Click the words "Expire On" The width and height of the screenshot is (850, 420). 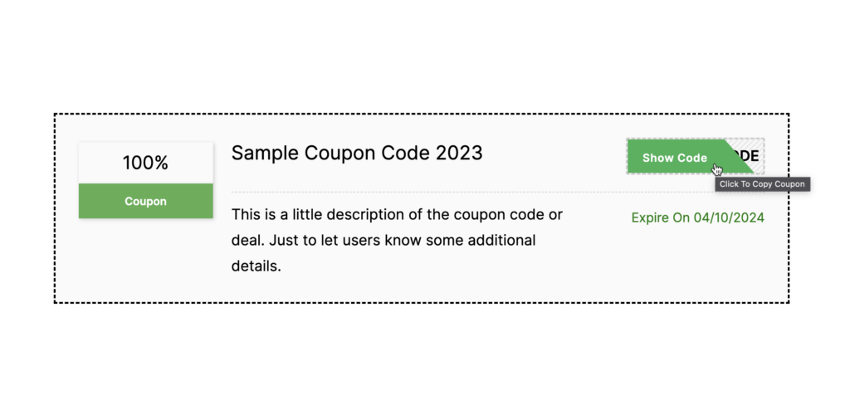point(661,218)
